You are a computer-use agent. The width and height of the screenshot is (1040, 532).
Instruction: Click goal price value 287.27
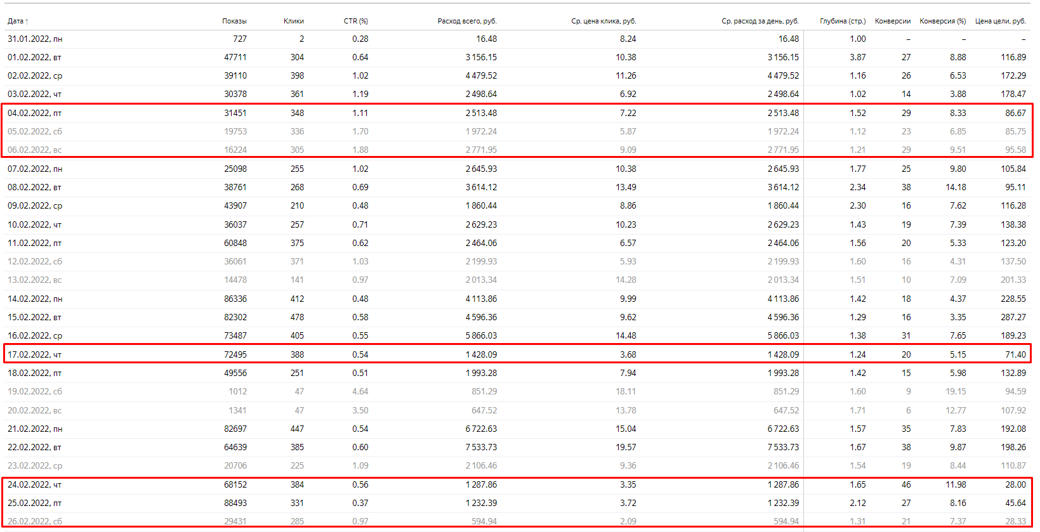[x=1013, y=318]
